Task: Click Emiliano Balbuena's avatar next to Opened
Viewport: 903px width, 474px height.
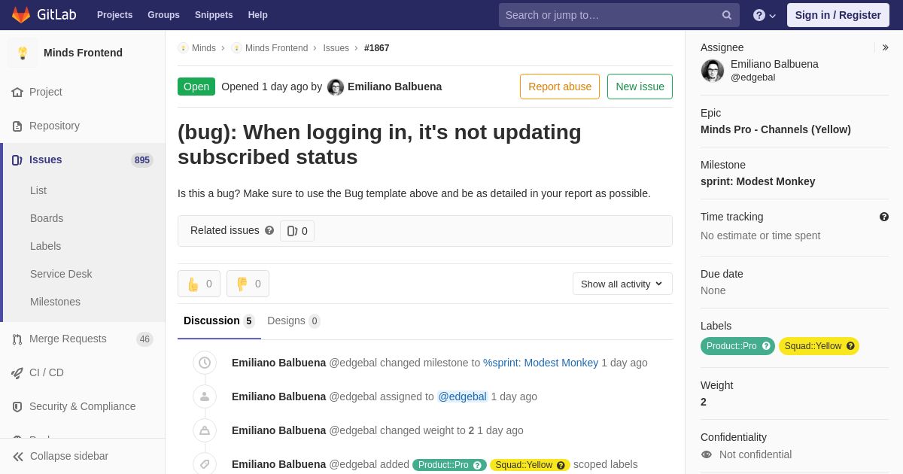Action: point(336,87)
